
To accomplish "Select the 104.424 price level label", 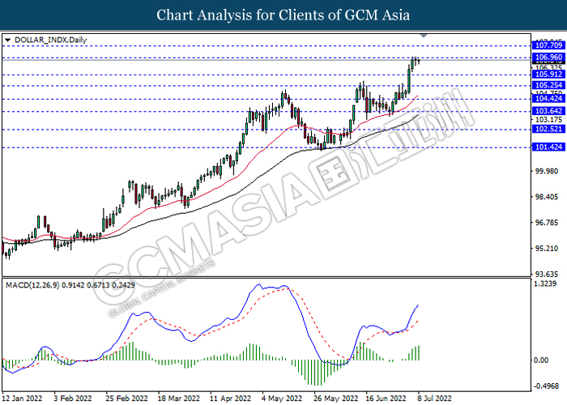I will click(x=548, y=98).
